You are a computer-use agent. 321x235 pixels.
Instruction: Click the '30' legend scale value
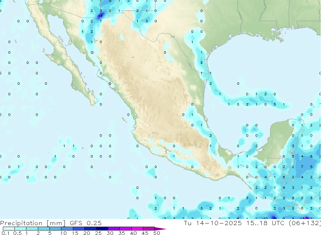[110, 233]
